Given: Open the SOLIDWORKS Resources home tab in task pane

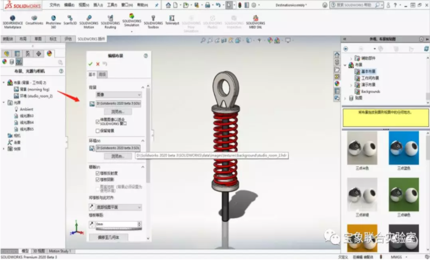Looking at the screenshot, I should [337, 55].
